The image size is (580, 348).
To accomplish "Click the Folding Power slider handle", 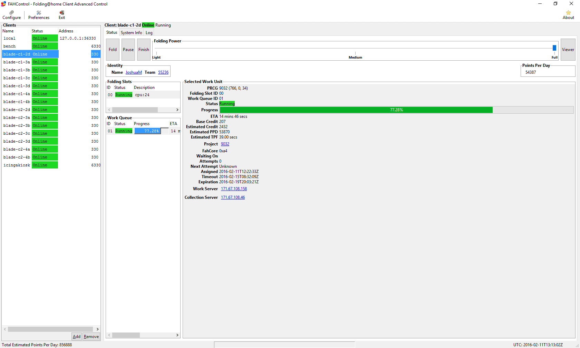I will 554,48.
